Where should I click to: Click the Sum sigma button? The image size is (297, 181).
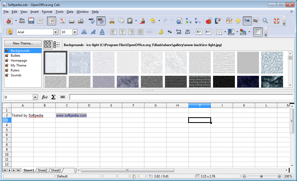click(53, 97)
